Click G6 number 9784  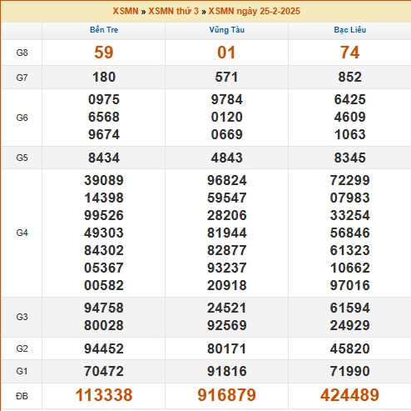click(227, 99)
